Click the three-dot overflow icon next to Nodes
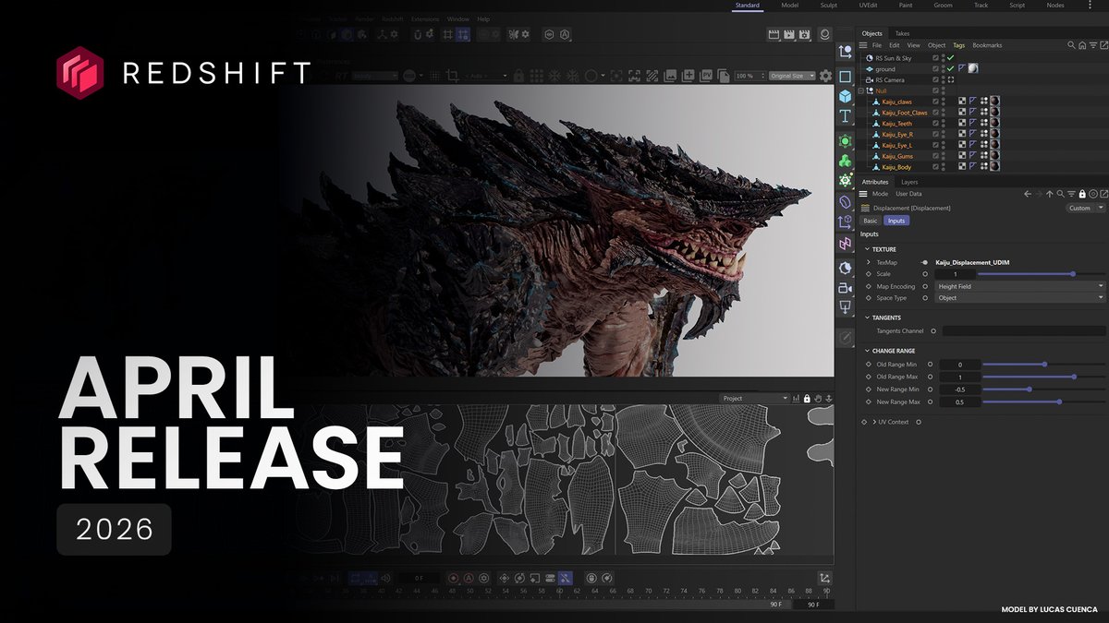The width and height of the screenshot is (1109, 623). click(1088, 6)
